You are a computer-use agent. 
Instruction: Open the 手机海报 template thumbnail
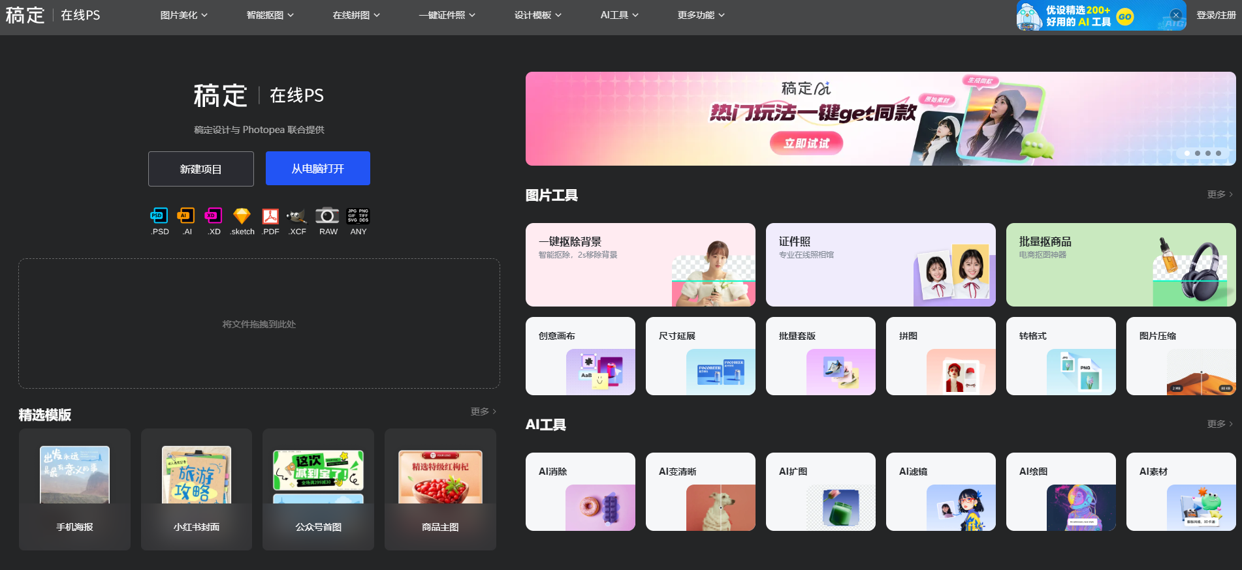coord(74,489)
